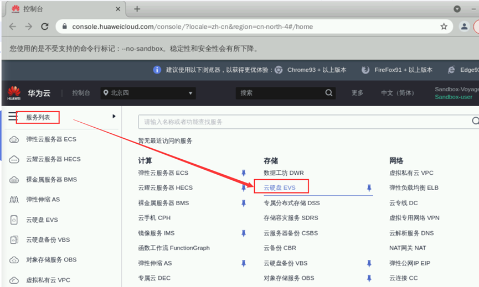The width and height of the screenshot is (479, 287).
Task: Toggle pin for 弹性伸缩 AS in 计算 list
Action: (x=244, y=263)
